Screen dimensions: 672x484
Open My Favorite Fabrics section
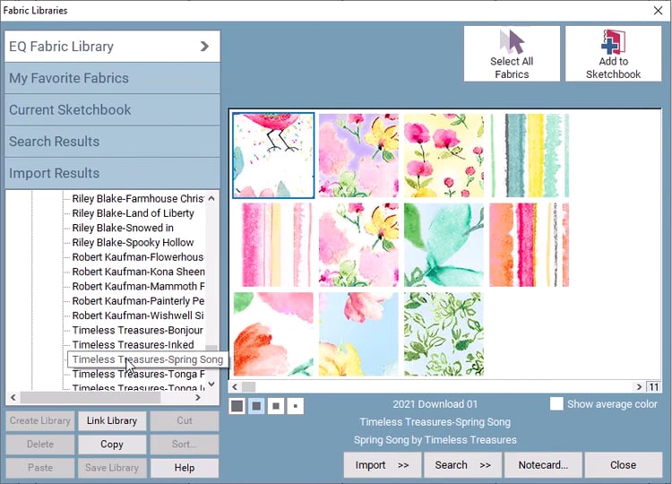point(112,78)
